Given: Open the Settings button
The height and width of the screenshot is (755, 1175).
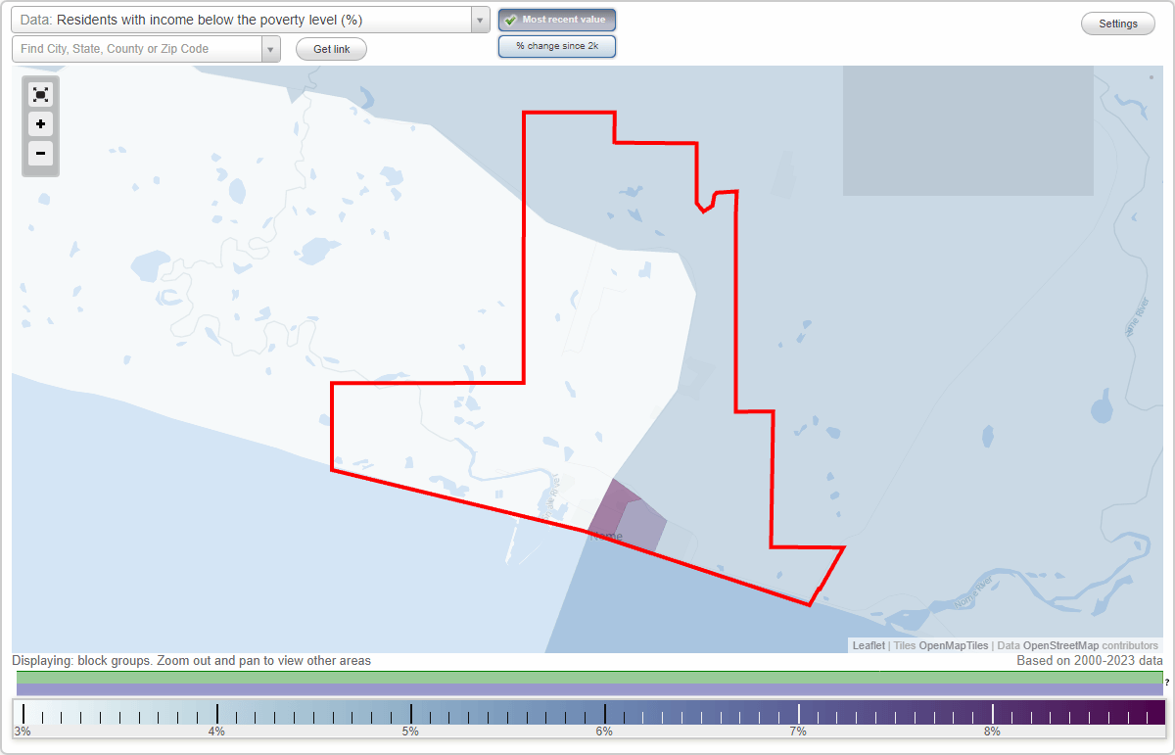Looking at the screenshot, I should click(1118, 24).
